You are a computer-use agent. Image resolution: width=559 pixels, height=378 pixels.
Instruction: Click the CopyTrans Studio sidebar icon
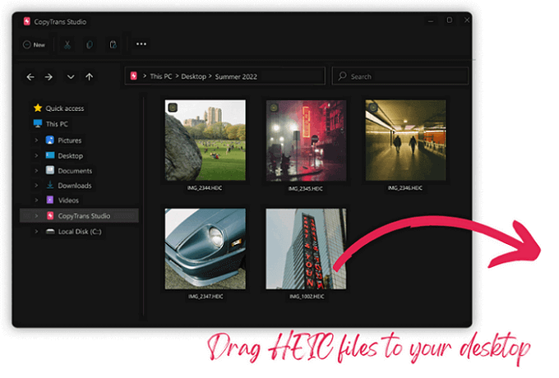(50, 215)
